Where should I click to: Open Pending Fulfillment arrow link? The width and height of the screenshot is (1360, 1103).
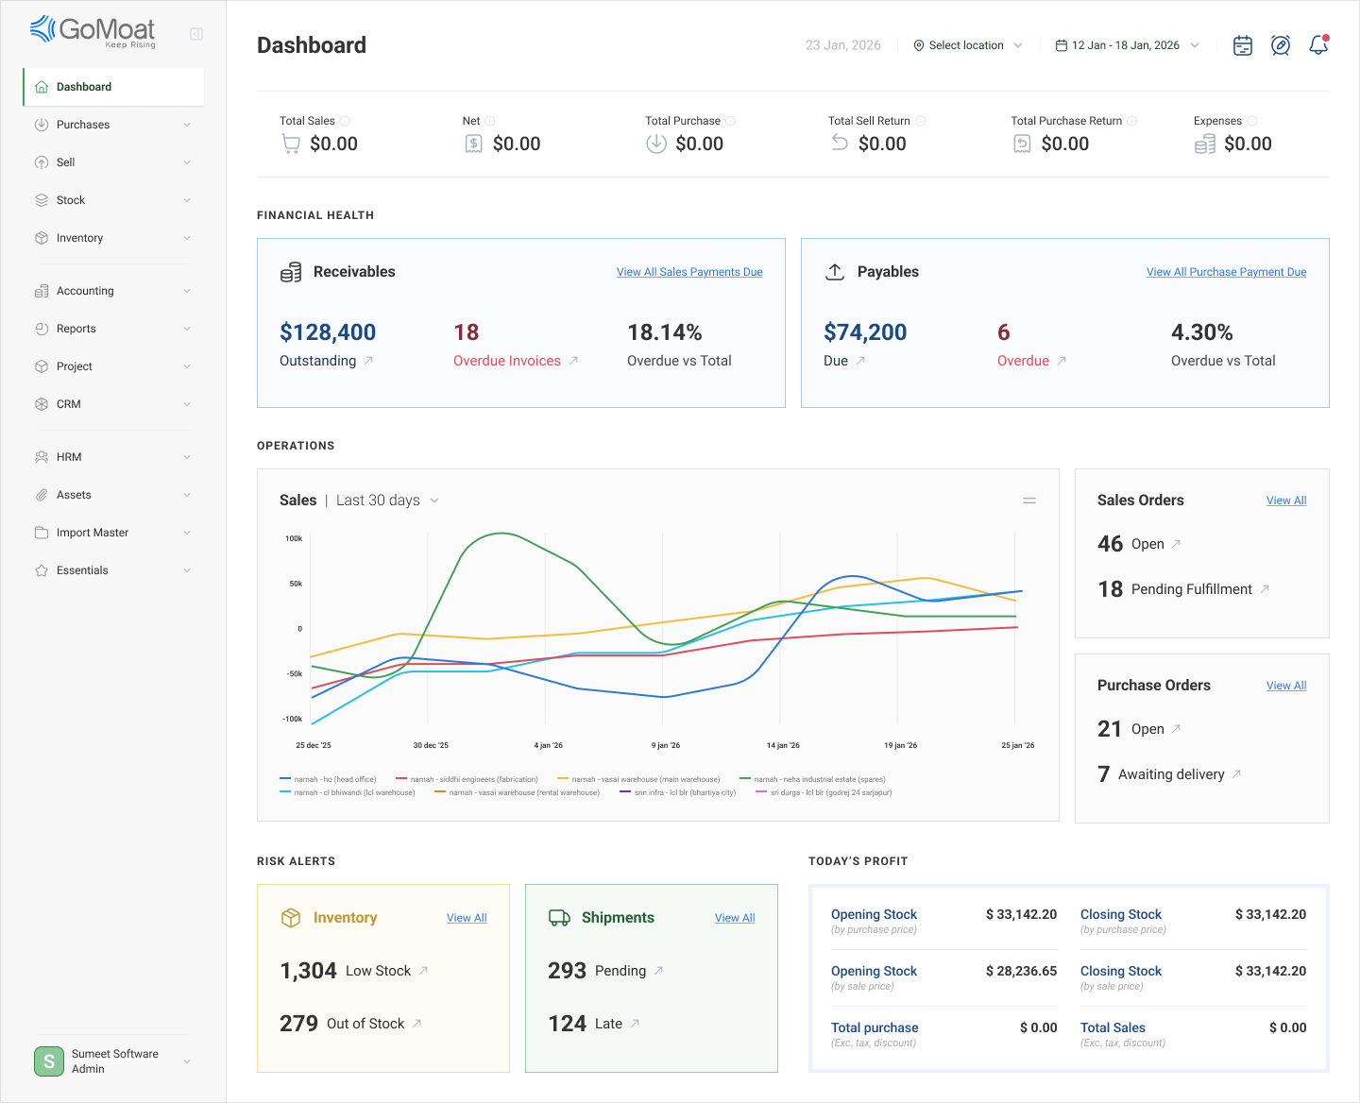tap(1265, 589)
